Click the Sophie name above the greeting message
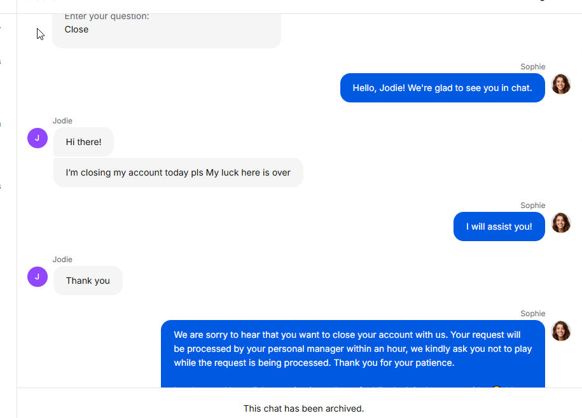The image size is (582, 418). [532, 67]
